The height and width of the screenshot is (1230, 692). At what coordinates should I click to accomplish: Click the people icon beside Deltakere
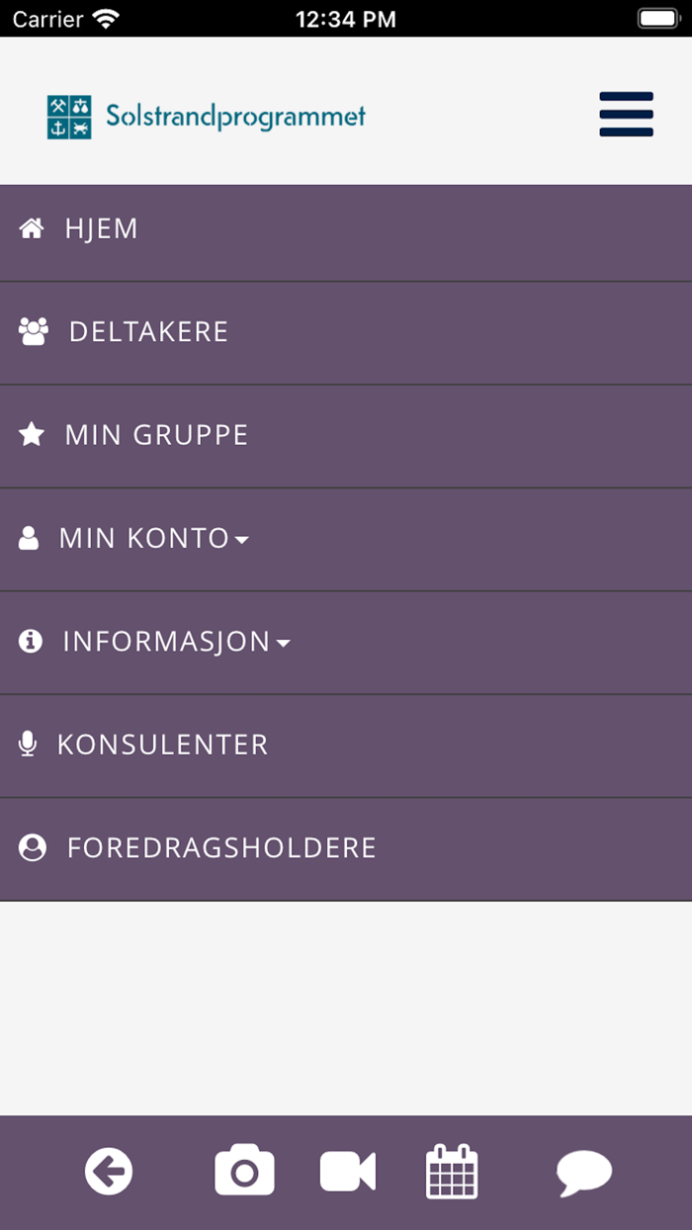click(34, 332)
